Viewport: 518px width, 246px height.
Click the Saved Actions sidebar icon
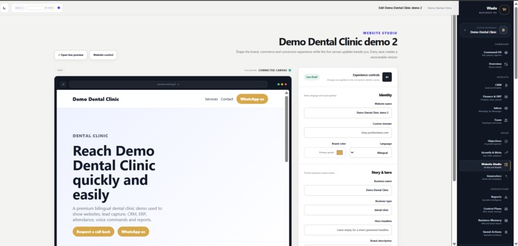click(x=506, y=232)
